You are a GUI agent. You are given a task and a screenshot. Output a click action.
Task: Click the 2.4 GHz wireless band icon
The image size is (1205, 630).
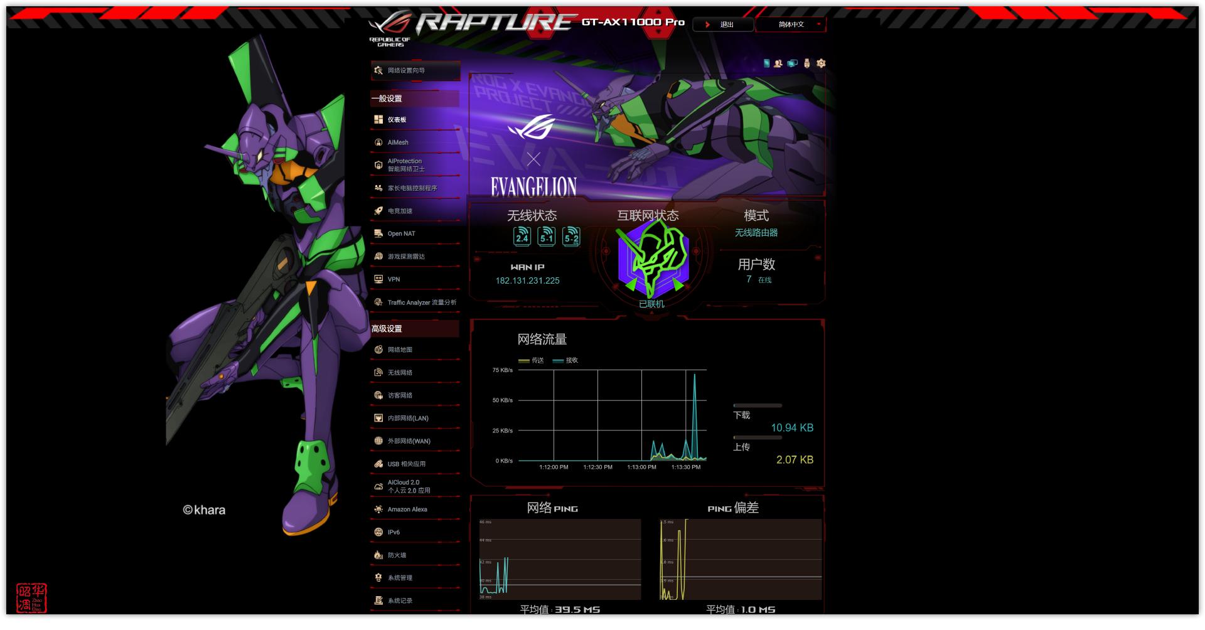pos(522,236)
